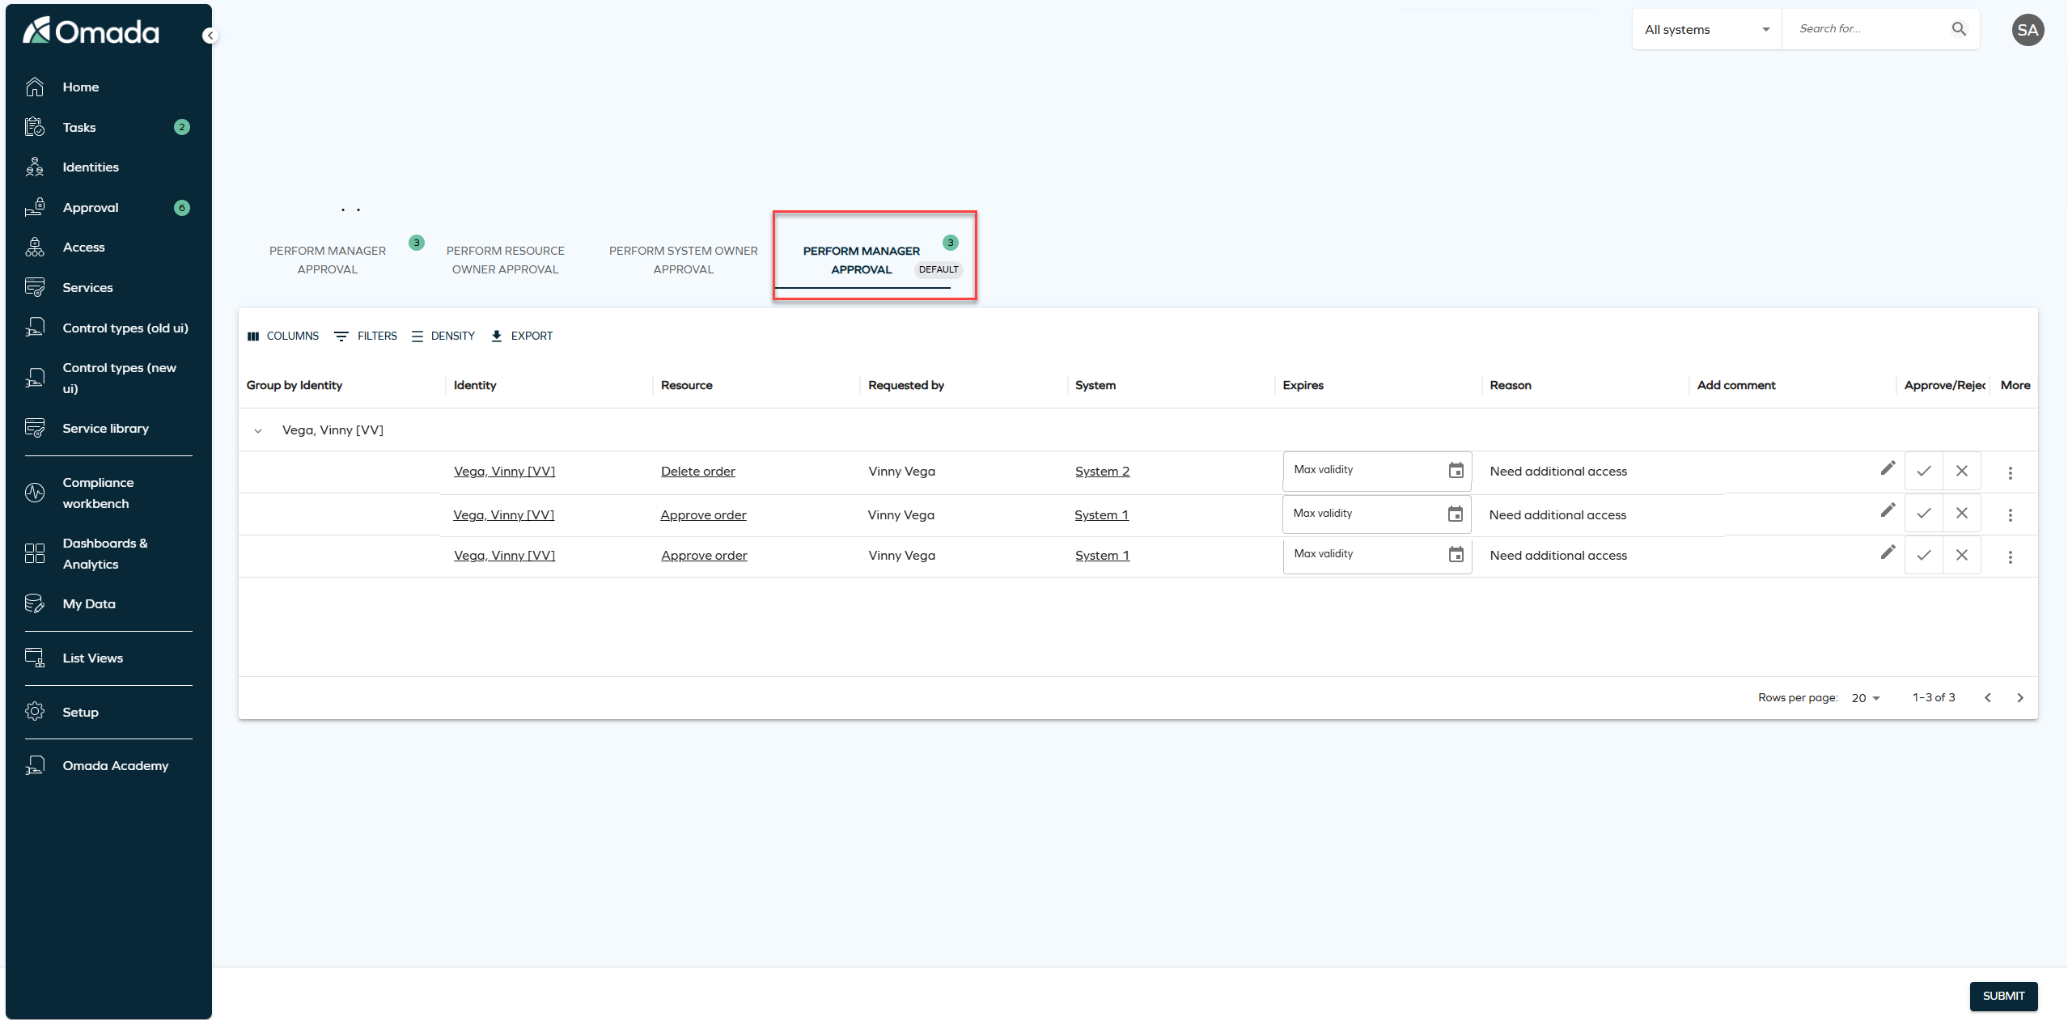Approve the Delete order request
This screenshot has height=1020, width=2068.
click(x=1924, y=471)
